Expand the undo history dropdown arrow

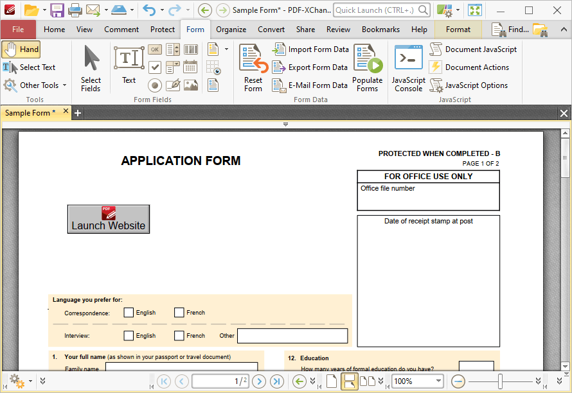(161, 10)
